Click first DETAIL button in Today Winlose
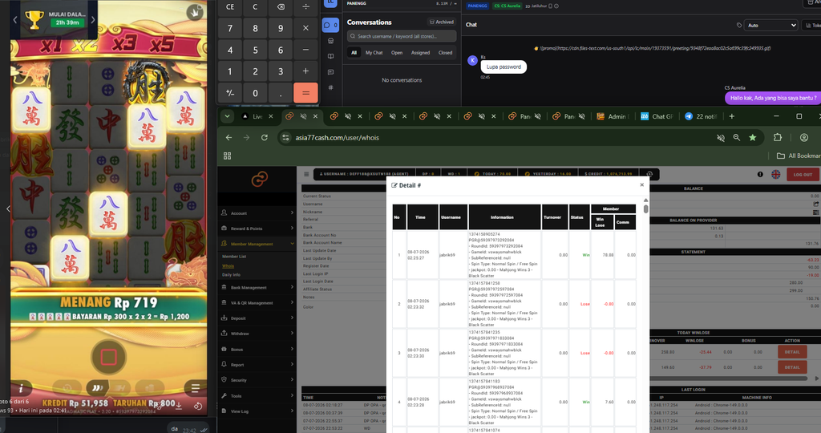 coord(791,352)
